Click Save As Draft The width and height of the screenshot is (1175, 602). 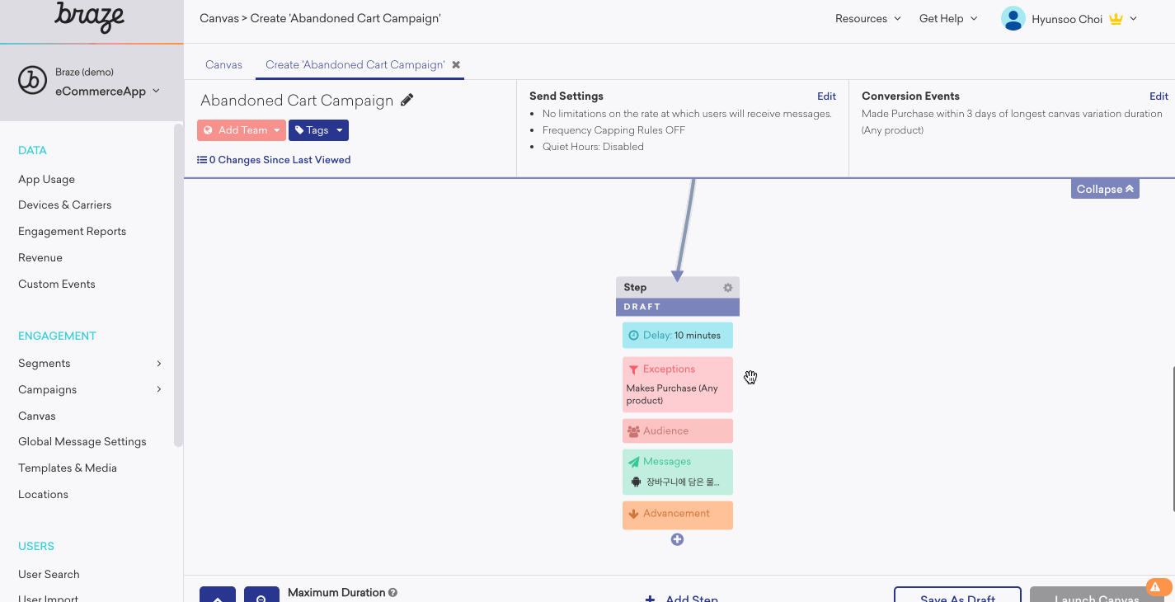(x=957, y=595)
